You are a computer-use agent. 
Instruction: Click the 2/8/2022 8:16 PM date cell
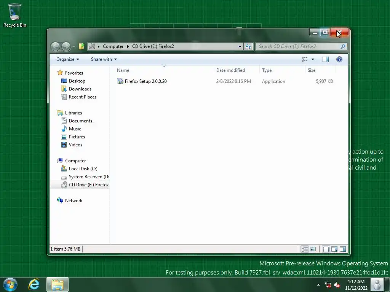233,81
